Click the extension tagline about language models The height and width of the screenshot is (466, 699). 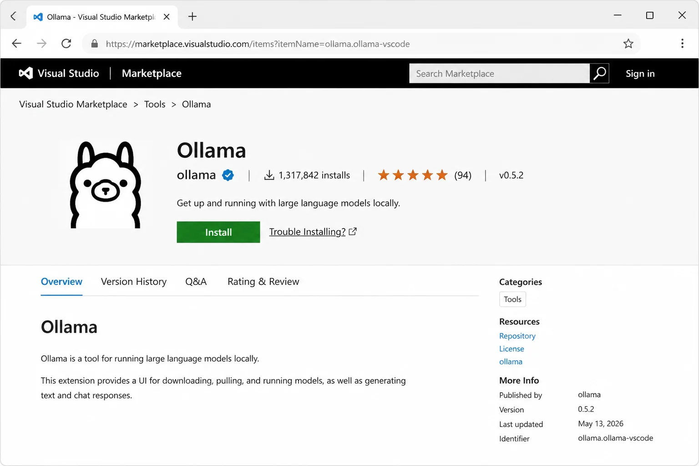[x=289, y=203]
